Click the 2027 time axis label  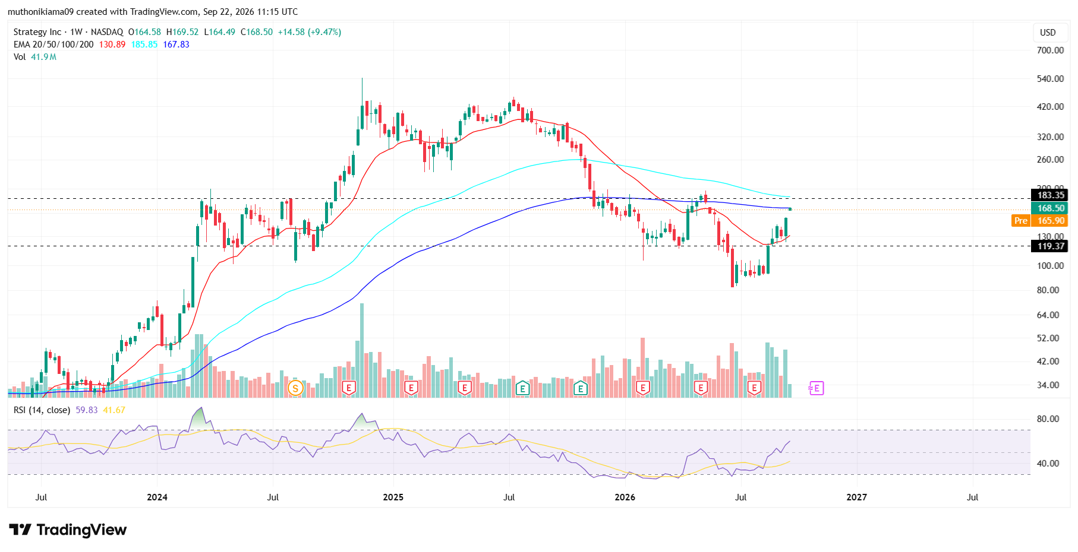[857, 497]
